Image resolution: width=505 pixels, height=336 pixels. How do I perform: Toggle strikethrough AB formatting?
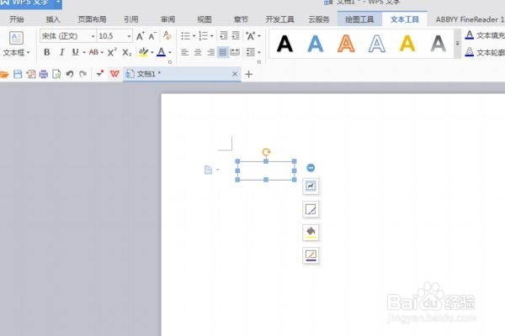click(93, 52)
